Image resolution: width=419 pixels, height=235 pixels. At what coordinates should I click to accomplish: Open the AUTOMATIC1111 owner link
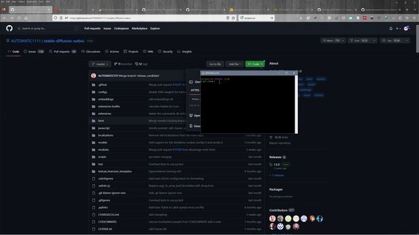click(26, 40)
